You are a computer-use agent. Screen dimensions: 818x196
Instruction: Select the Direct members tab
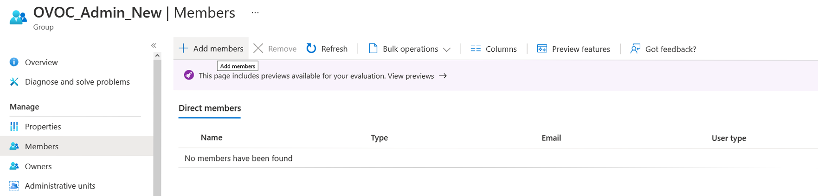point(210,108)
